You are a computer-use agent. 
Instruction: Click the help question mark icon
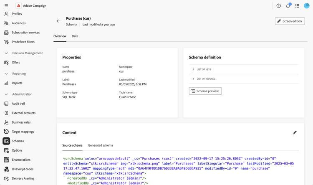point(278,6)
